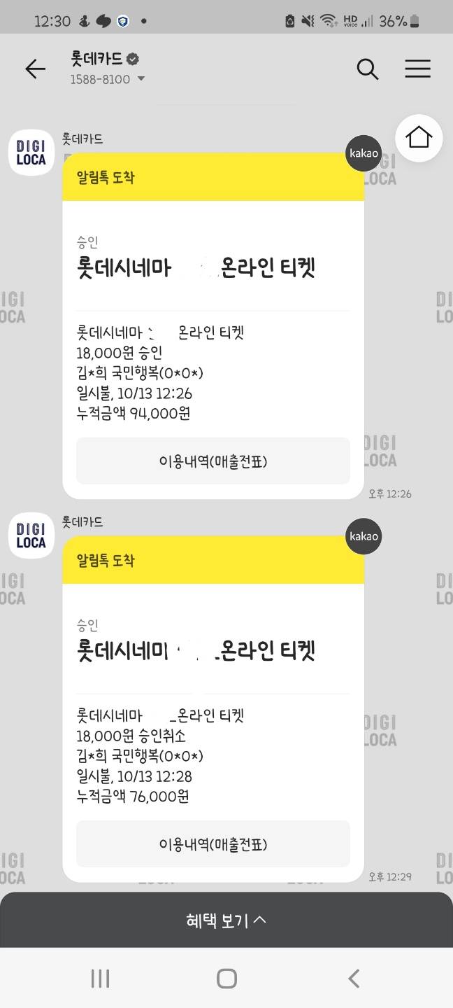453x1008 pixels.
Task: Open the DIGILOCA profile picture of the second message
Action: [x=31, y=535]
